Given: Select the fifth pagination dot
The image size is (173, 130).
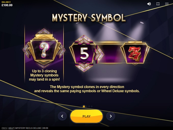Looking at the screenshot, I should (x=92, y=107).
